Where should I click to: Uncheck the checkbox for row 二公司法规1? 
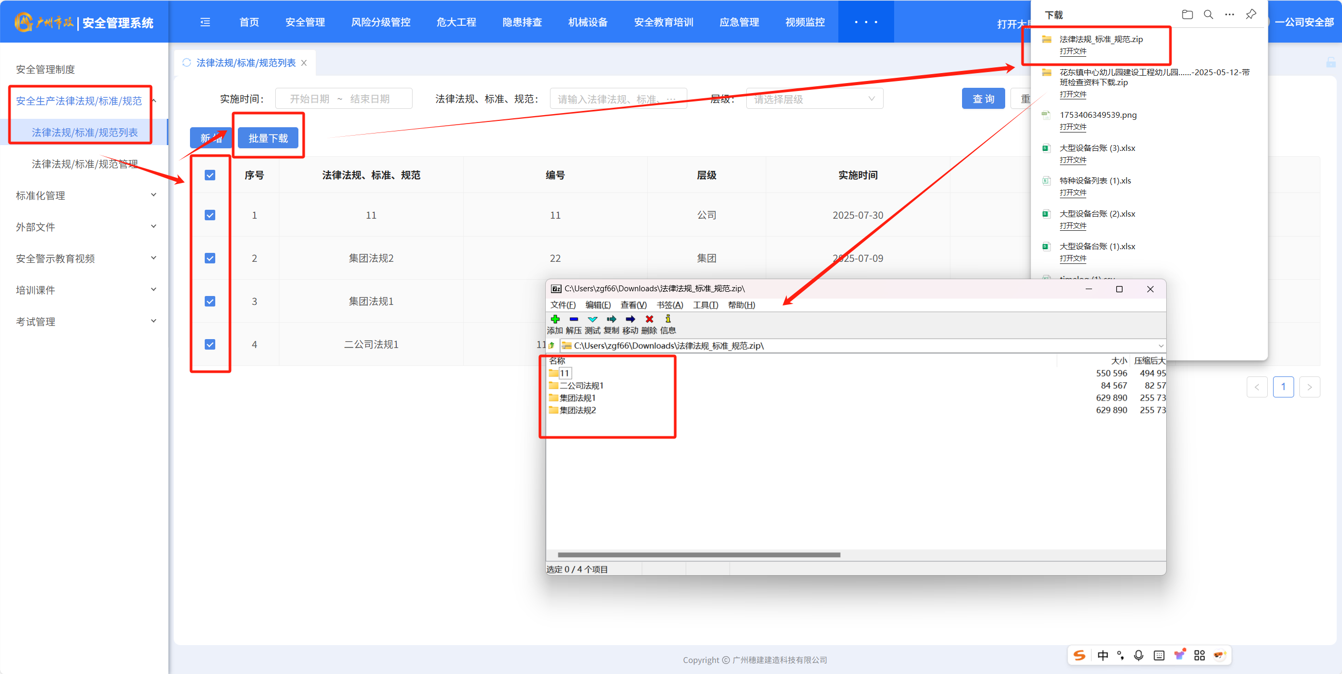coord(210,344)
